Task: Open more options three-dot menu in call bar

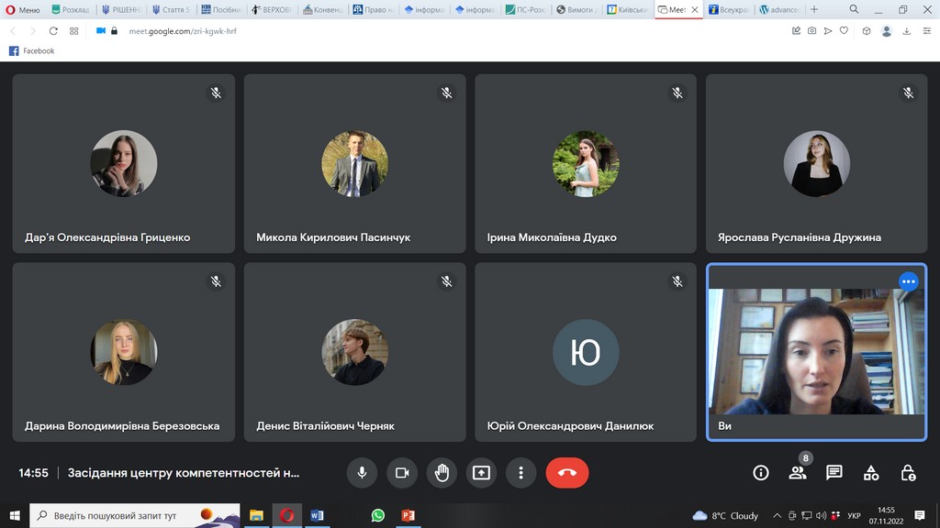Action: tap(520, 473)
